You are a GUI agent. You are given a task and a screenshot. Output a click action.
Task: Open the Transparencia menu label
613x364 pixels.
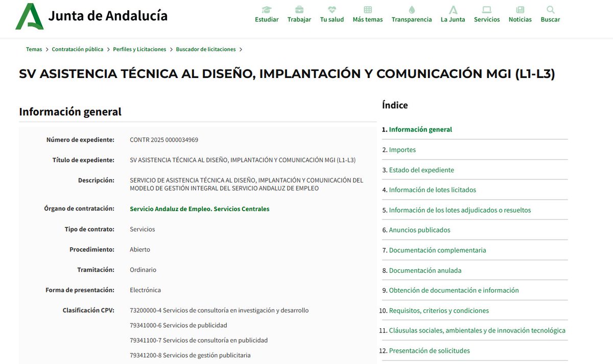coord(412,19)
